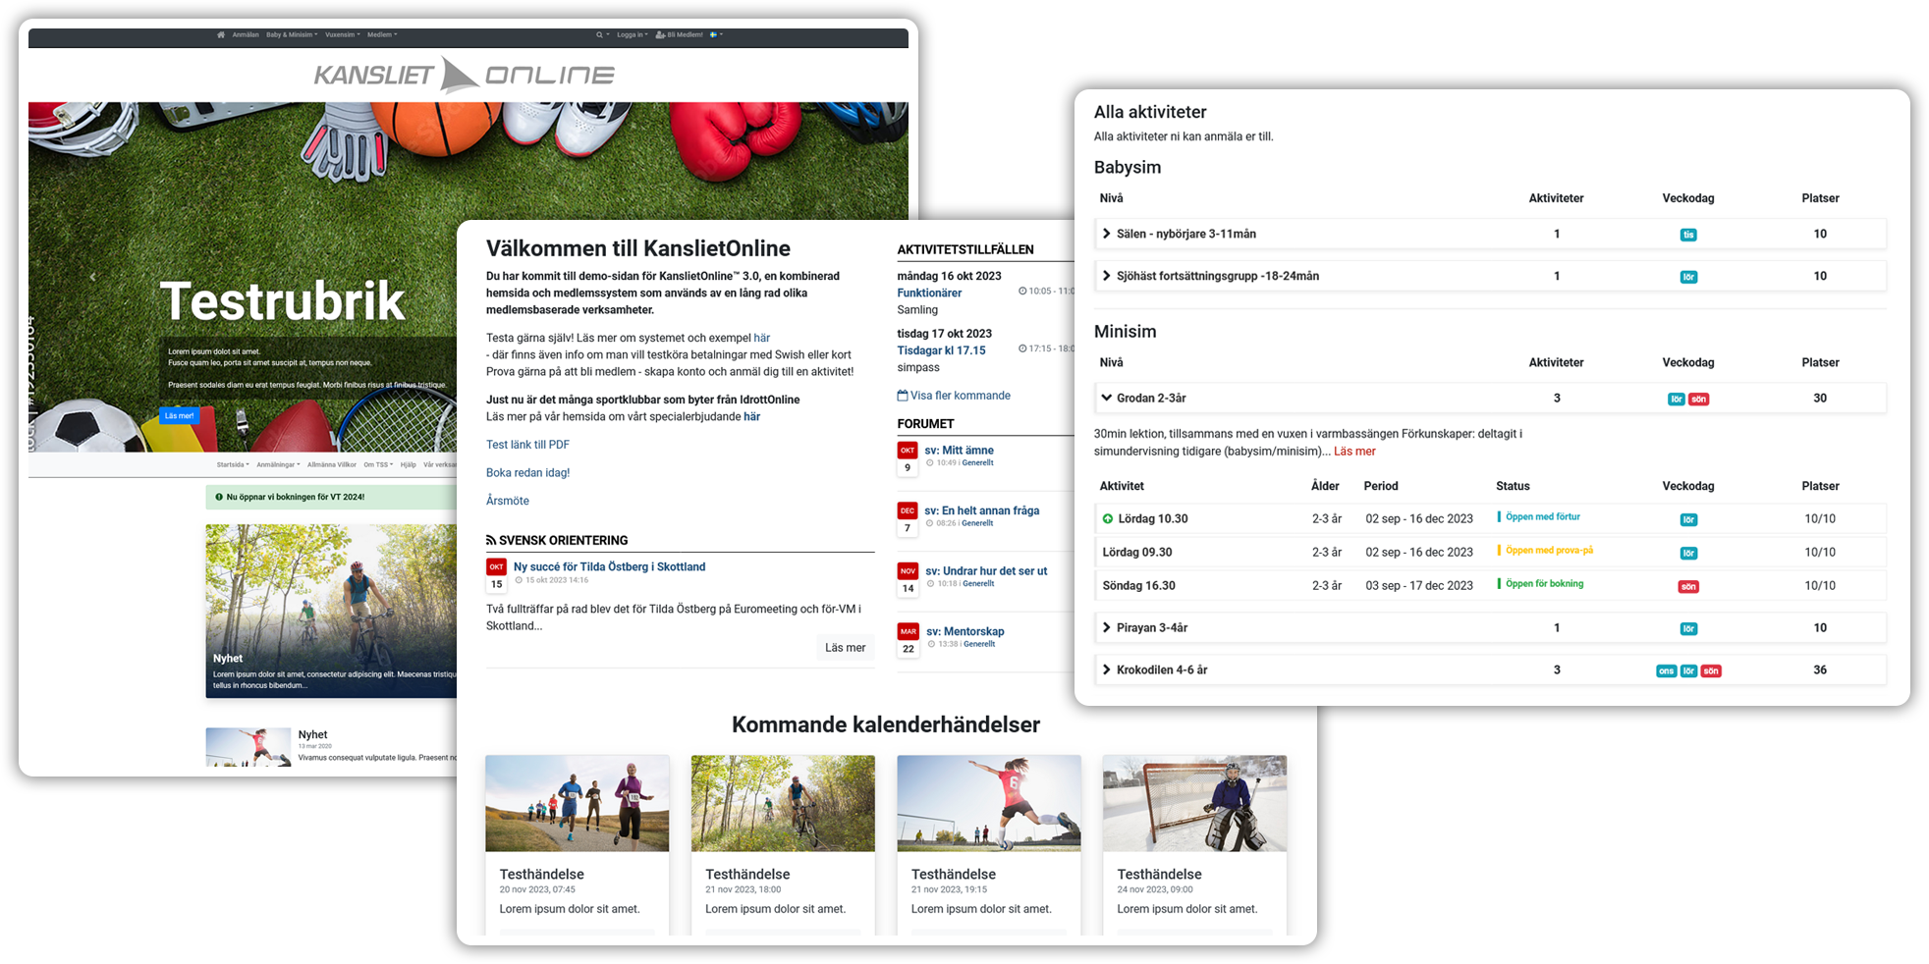Open the search magnifier icon dropdown
Image resolution: width=1929 pixels, height=964 pixels.
pyautogui.click(x=602, y=34)
